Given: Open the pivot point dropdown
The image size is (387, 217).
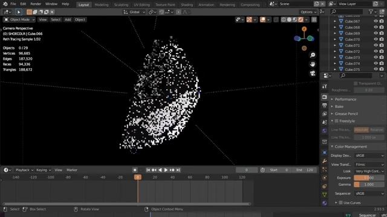Looking at the screenshot, I should point(152,12).
